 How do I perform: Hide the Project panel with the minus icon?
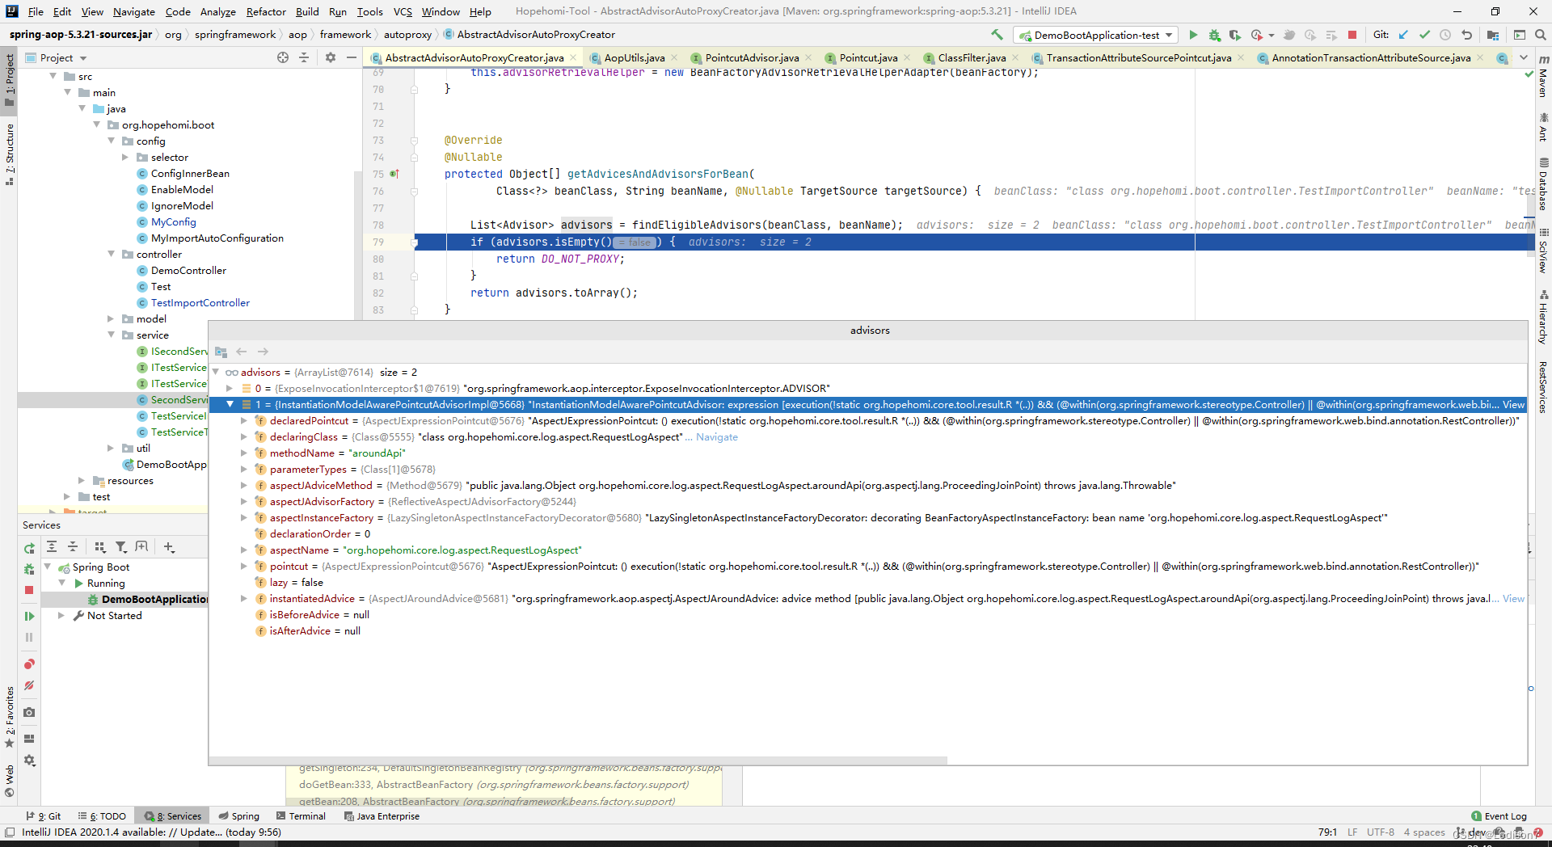pos(351,57)
